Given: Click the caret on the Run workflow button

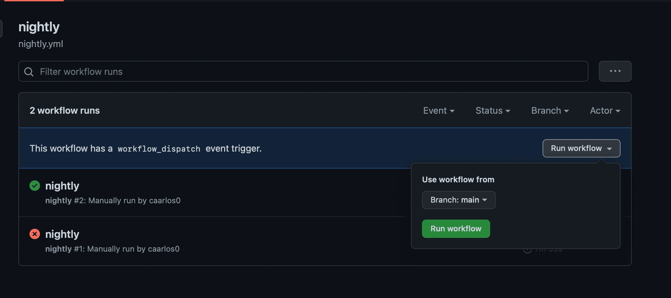Looking at the screenshot, I should 609,149.
